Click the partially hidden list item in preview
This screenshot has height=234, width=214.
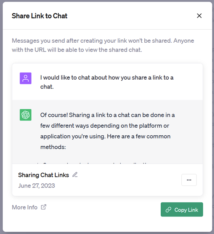point(93,163)
